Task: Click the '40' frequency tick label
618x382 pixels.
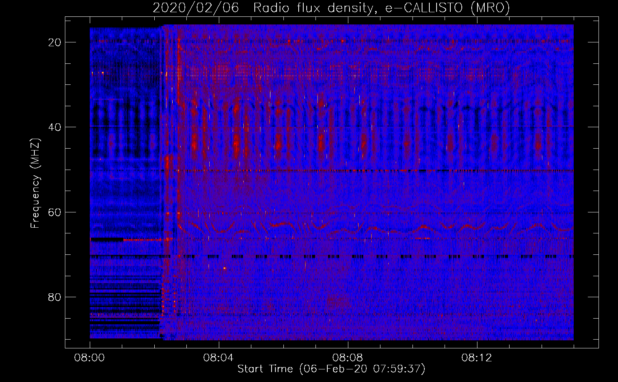Action: click(x=55, y=127)
